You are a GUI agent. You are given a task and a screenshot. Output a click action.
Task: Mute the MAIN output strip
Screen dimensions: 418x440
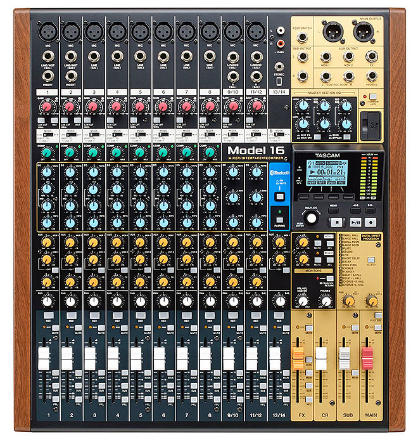point(377,328)
